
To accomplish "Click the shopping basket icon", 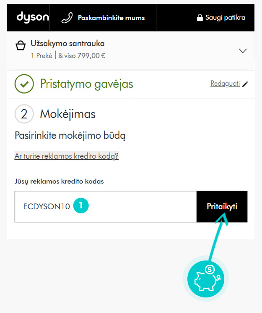I will pyautogui.click(x=21, y=45).
